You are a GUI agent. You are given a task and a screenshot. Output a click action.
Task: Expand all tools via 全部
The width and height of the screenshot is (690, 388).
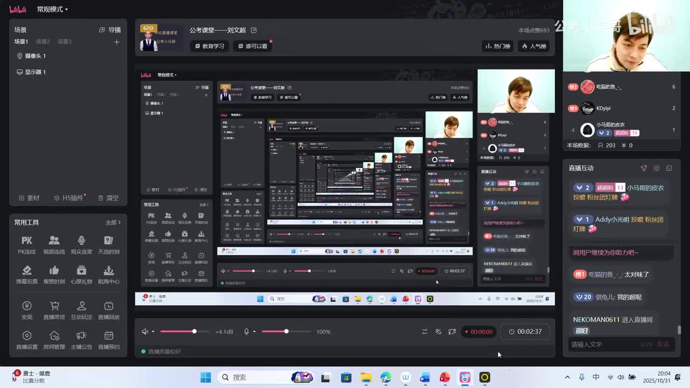[113, 222]
